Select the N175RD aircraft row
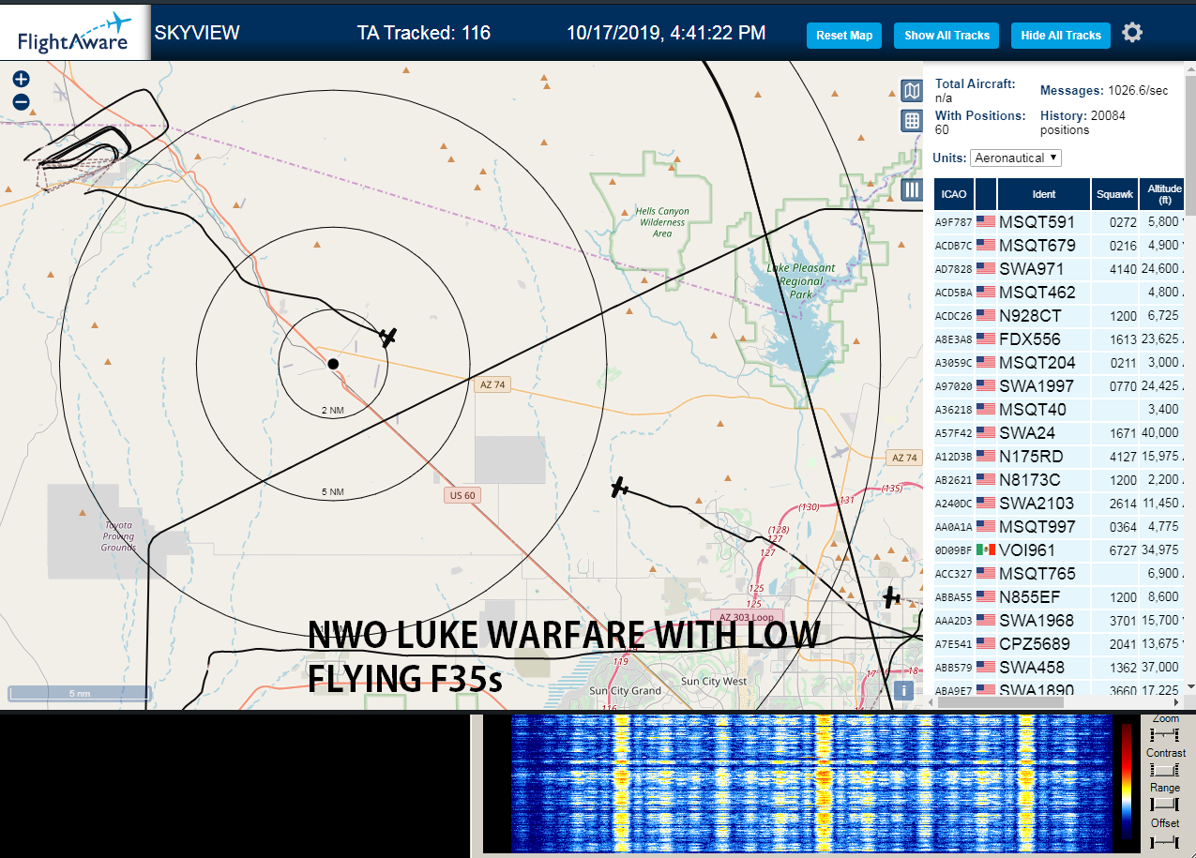The width and height of the screenshot is (1196, 858). coord(1059,457)
